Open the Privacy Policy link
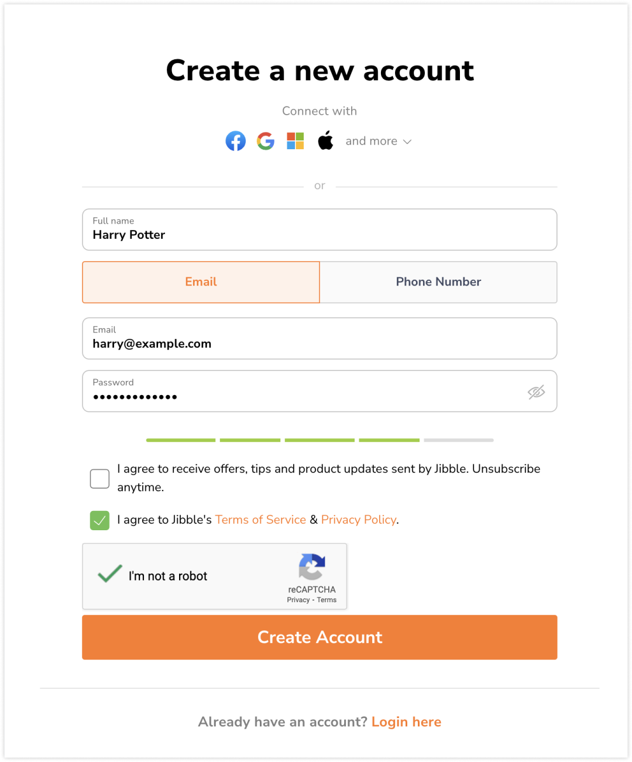The image size is (632, 762). (359, 520)
